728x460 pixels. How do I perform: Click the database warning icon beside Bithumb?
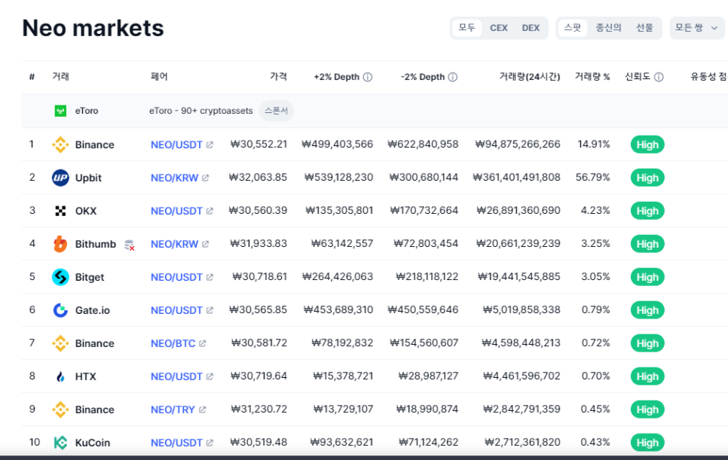pos(130,245)
